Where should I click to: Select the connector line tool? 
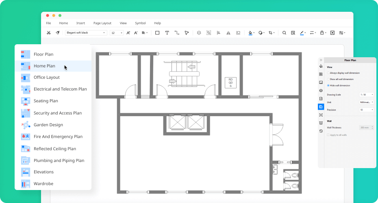pos(177,33)
